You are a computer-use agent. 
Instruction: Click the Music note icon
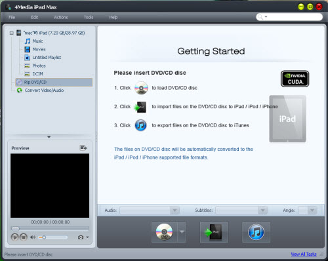[28, 41]
